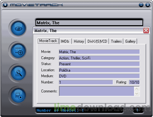Click the Number of Movies status text
Screen dimensions: 153x117
click(60, 110)
